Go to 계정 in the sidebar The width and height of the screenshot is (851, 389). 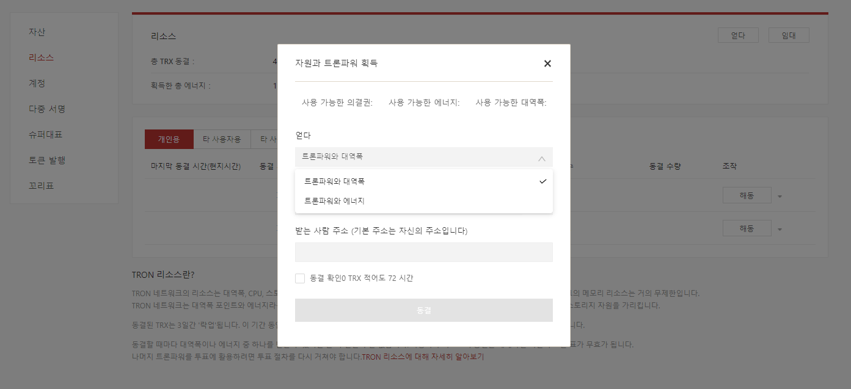tap(37, 83)
